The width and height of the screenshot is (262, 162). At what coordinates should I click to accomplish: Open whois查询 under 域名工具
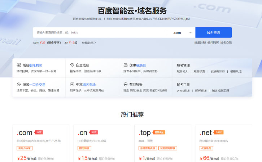tap(183, 91)
